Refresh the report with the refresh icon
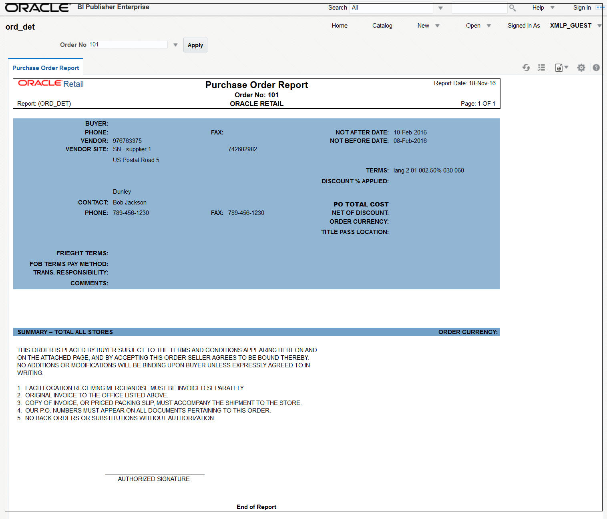The width and height of the screenshot is (607, 519). [x=526, y=68]
